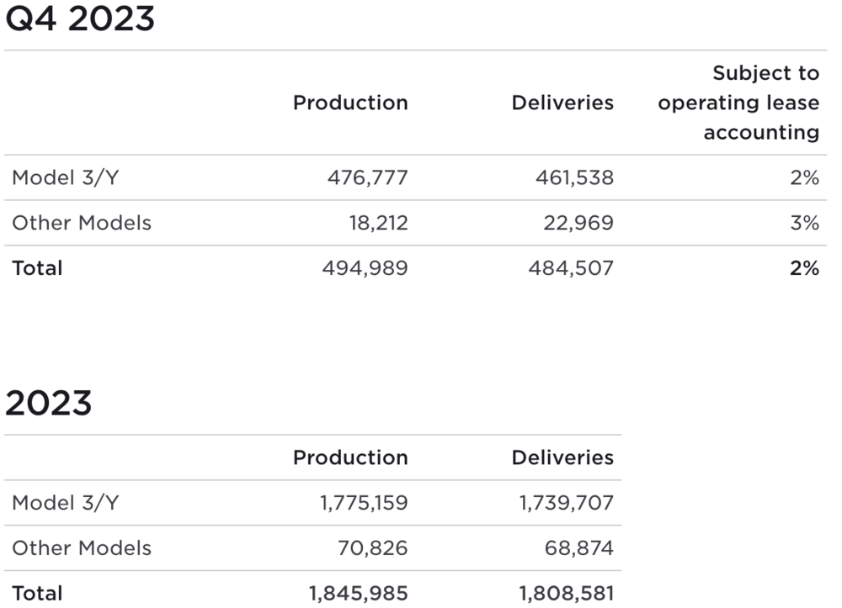Click the Q4 total deliveries 484,507
Screen dimensions: 842x608
click(571, 268)
